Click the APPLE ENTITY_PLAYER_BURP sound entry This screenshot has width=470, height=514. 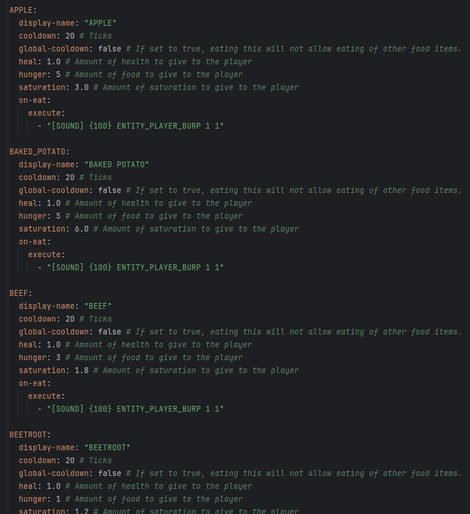[135, 126]
